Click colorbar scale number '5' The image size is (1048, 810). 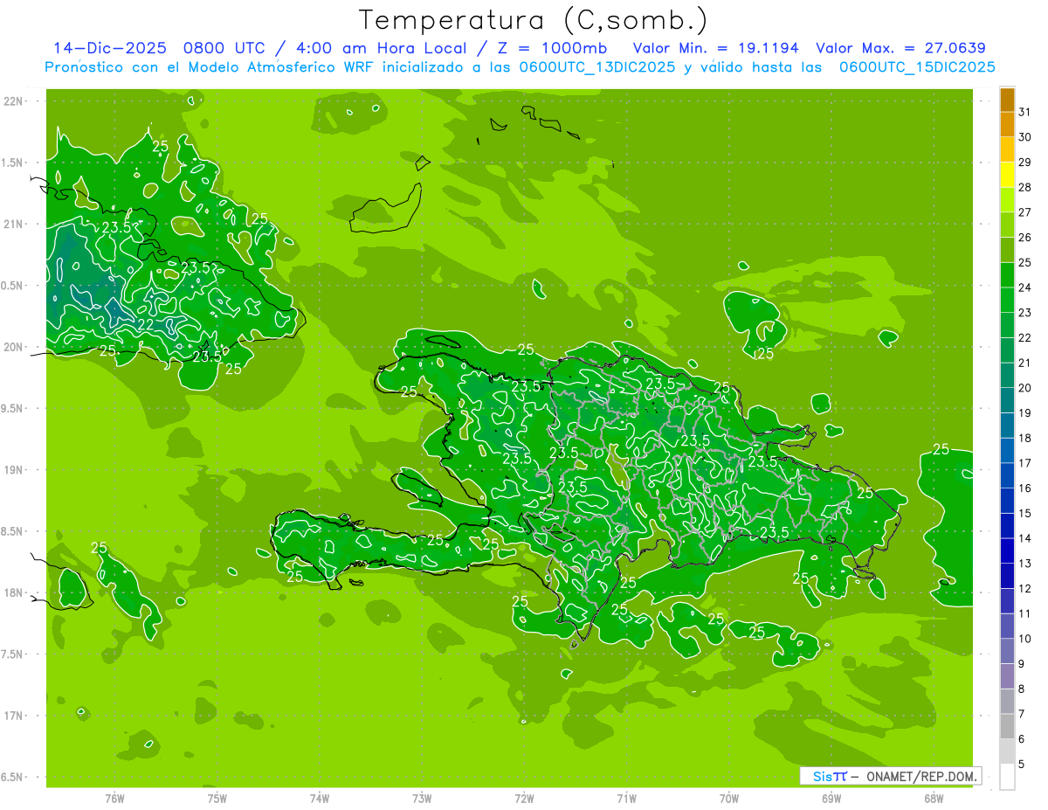pyautogui.click(x=1021, y=765)
